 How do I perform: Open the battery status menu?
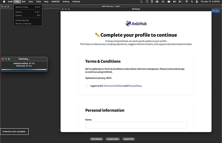180,2
